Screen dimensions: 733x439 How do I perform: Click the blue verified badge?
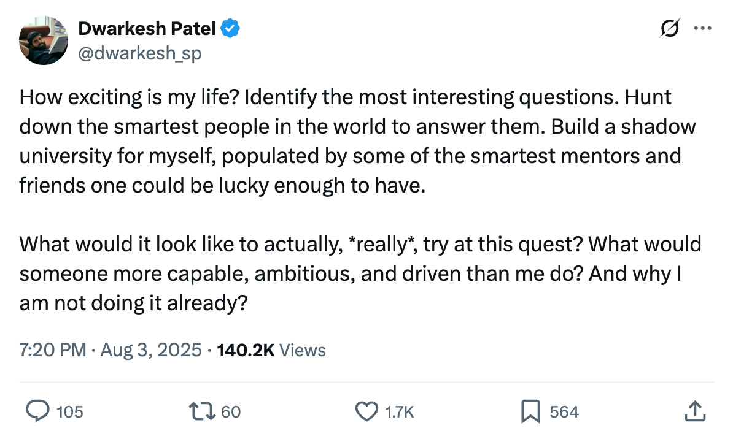[x=230, y=28]
